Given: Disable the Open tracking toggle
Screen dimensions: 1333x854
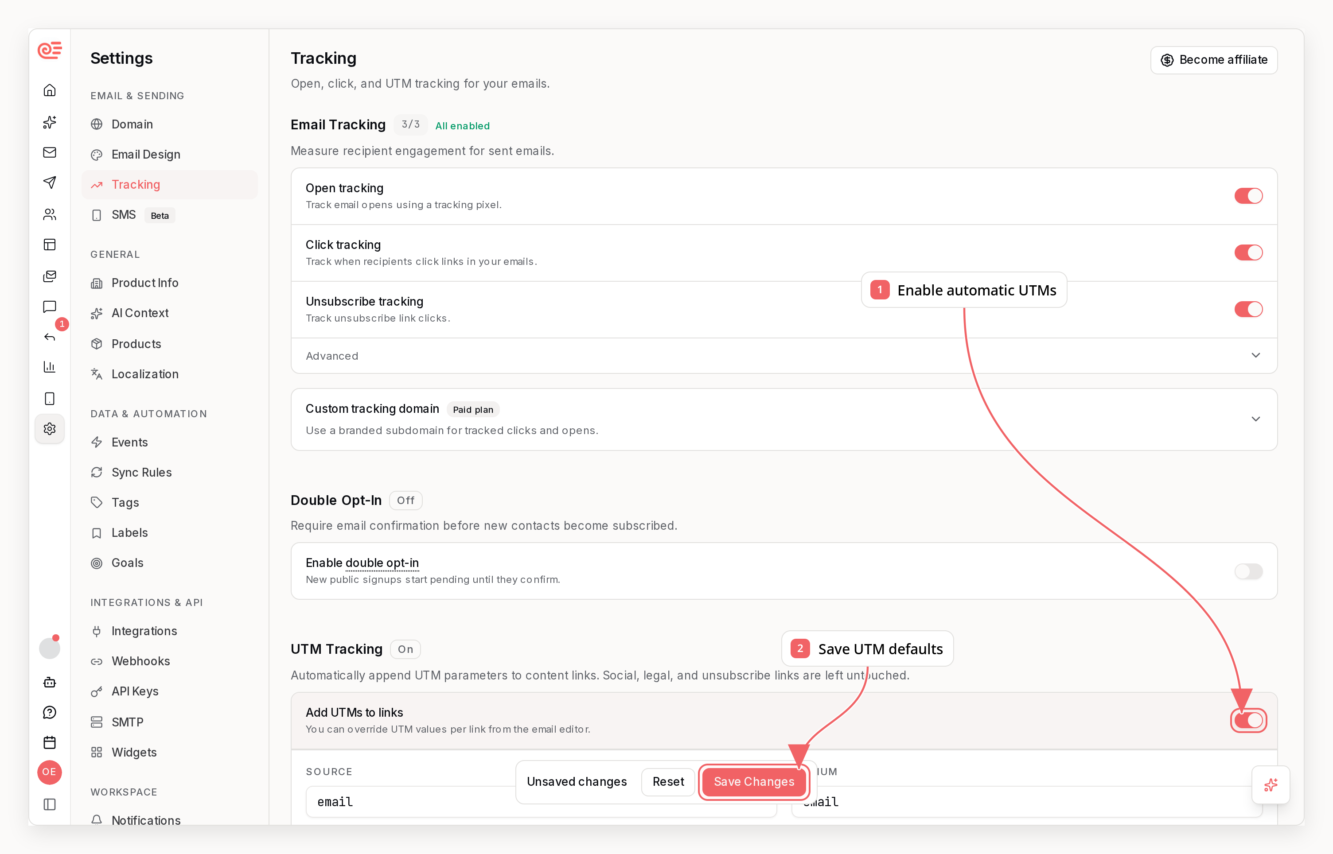Looking at the screenshot, I should tap(1248, 196).
